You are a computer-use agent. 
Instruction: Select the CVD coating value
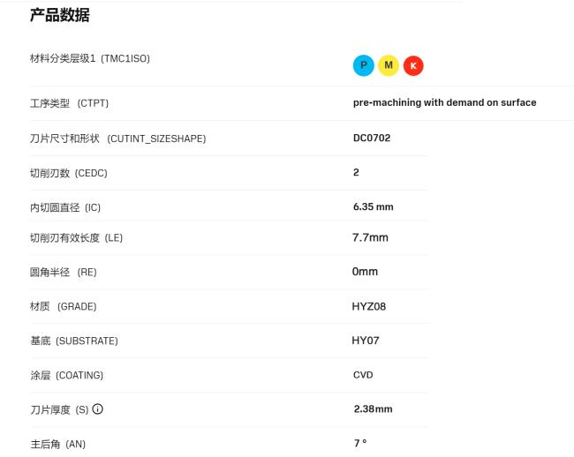(363, 375)
